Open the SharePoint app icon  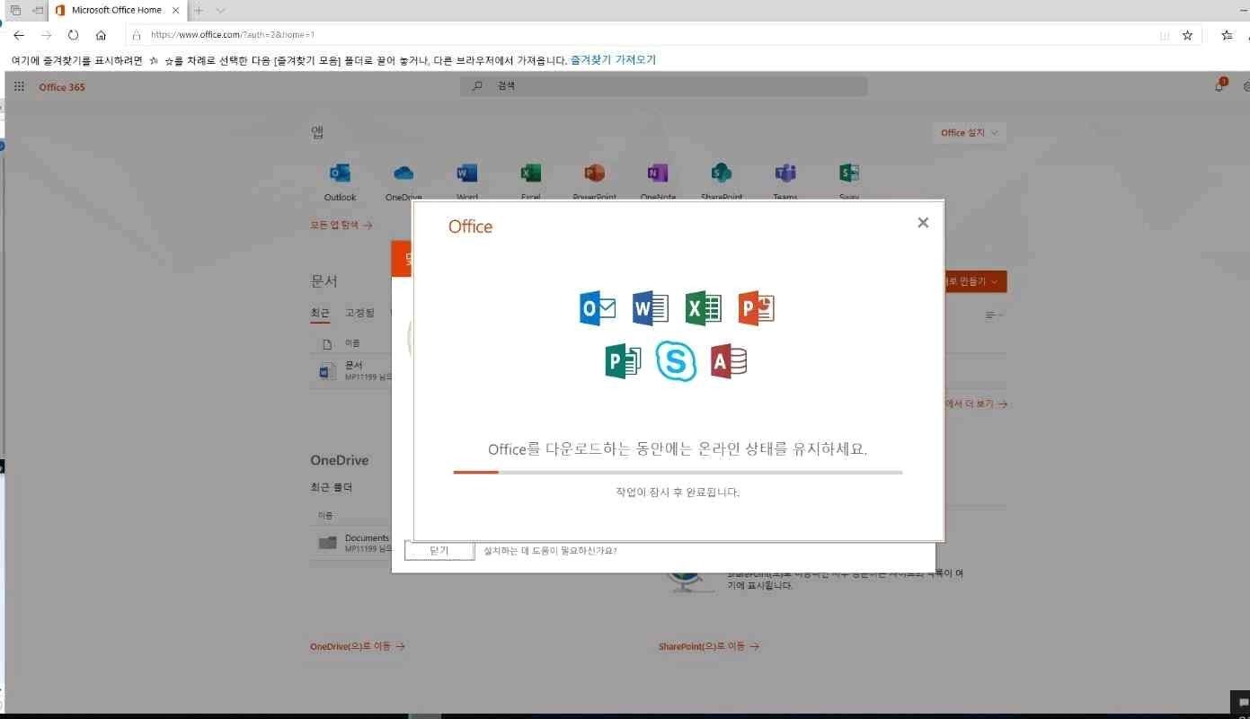pos(722,173)
